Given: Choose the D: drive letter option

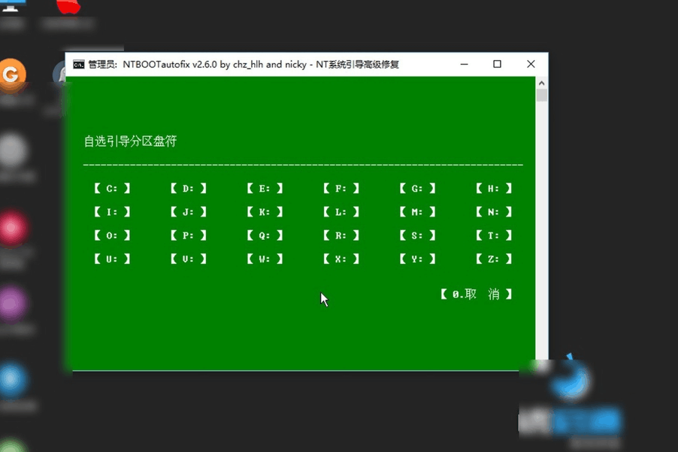Looking at the screenshot, I should [x=189, y=189].
